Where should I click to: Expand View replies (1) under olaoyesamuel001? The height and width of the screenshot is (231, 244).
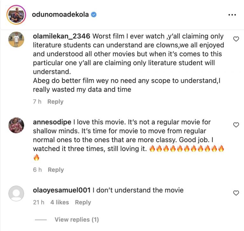pos(77,220)
